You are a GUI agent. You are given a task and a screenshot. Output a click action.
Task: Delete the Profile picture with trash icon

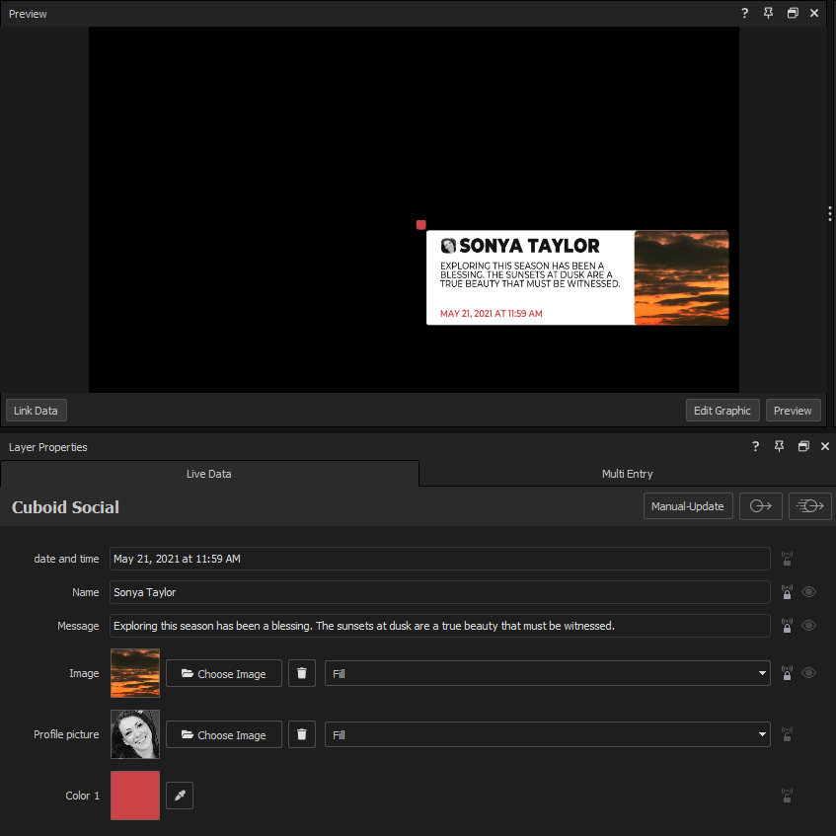(x=302, y=734)
